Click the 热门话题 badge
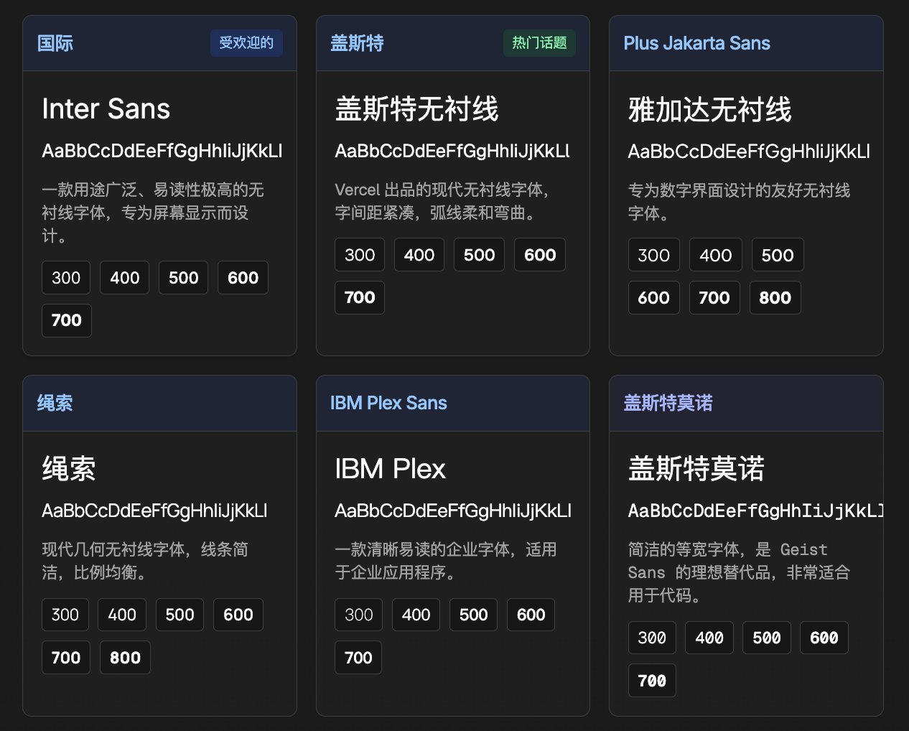Screen dimensions: 909x731 539,43
